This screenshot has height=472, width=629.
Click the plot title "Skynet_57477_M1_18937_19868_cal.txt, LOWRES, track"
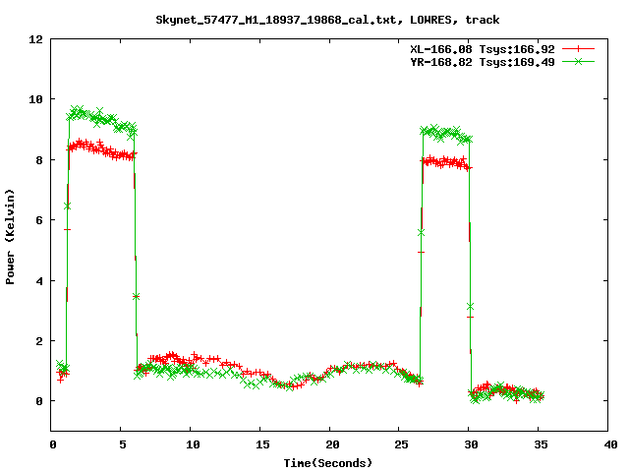click(x=327, y=20)
